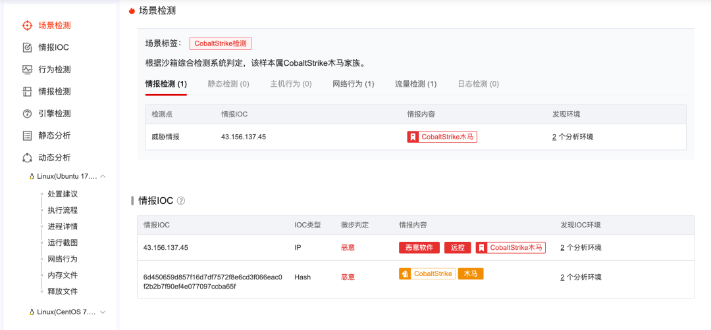
Task: Click CobaltStrike木马 tag in 威胁情报 row
Action: [x=442, y=137]
